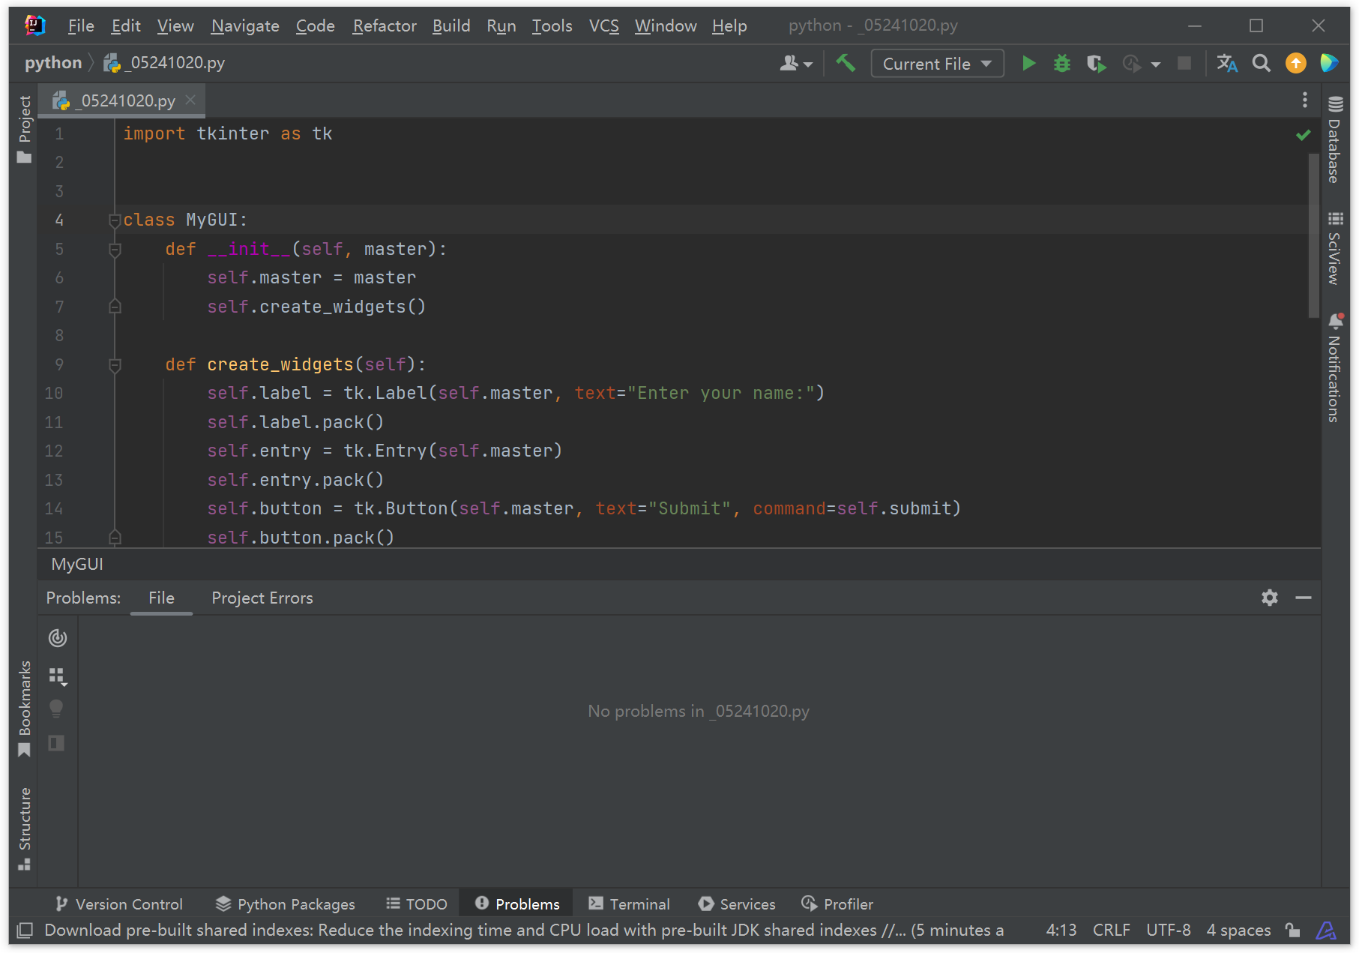The height and width of the screenshot is (953, 1359).
Task: Open the Terminal tool window
Action: point(629,904)
